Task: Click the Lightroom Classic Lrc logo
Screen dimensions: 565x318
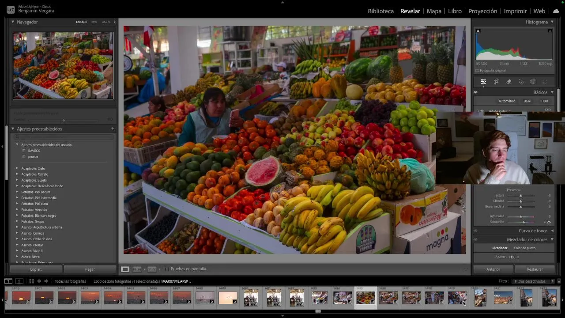Action: (x=10, y=9)
